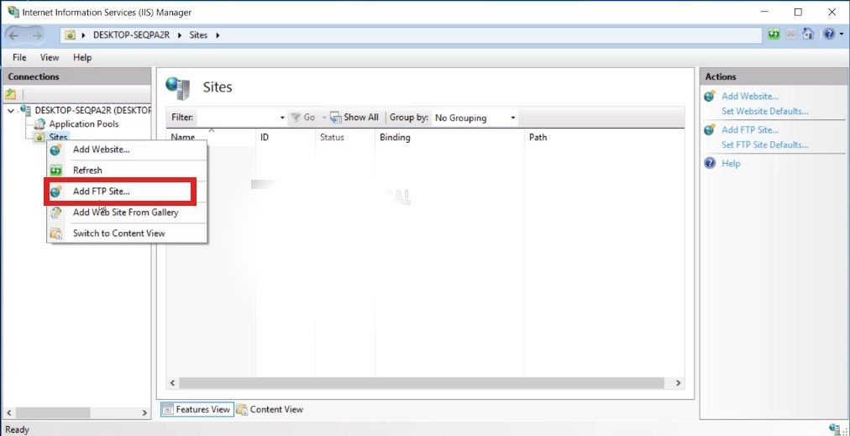Expand the breadcrumb arrow after Sites
This screenshot has width=850, height=436.
point(218,35)
